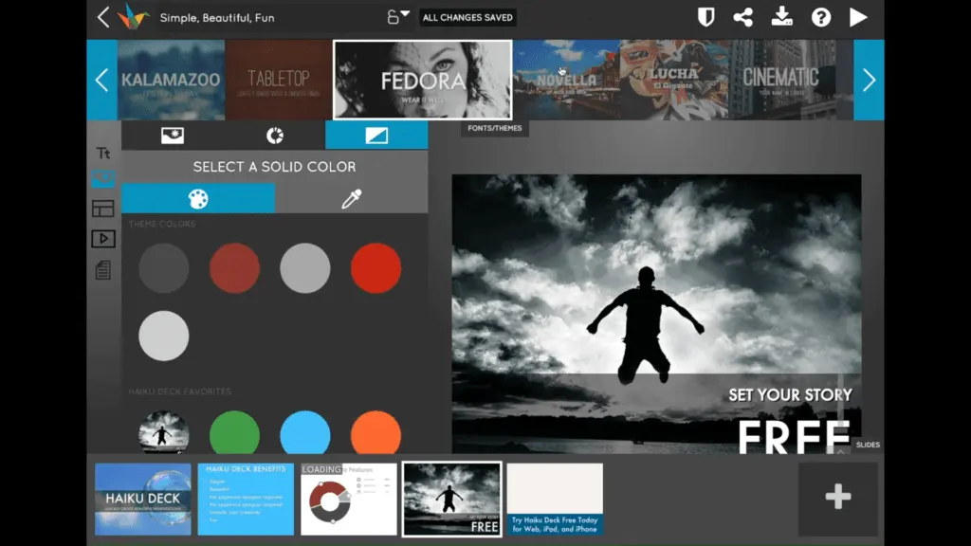Open the Haiku Deck Benefits slide thumbnail
Screen dimensions: 971x546
(246, 499)
